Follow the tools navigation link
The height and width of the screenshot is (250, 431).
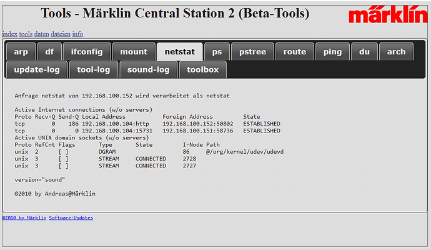26,34
